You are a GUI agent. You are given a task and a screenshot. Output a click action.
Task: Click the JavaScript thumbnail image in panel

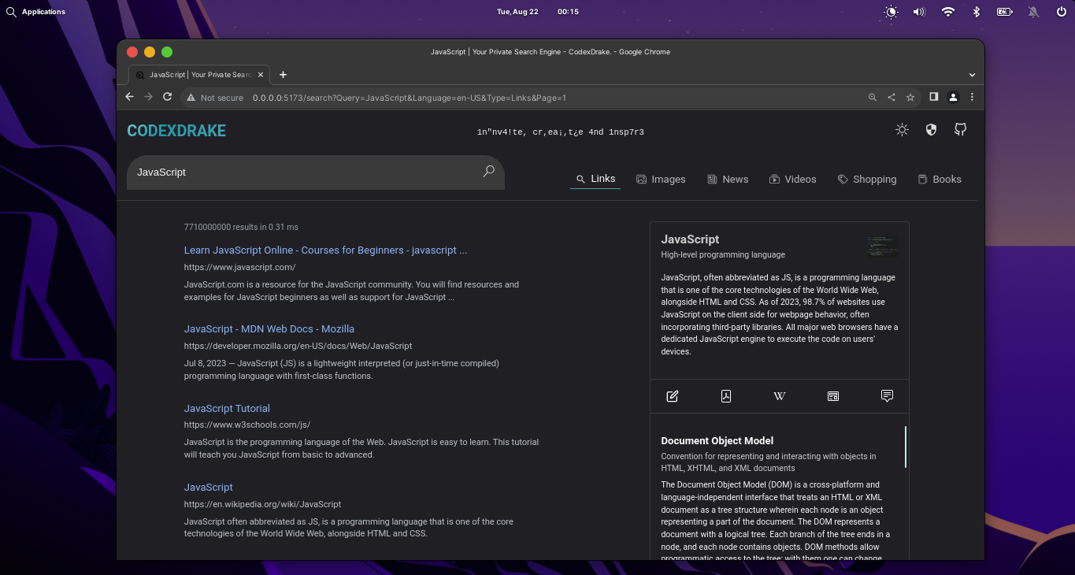[882, 247]
